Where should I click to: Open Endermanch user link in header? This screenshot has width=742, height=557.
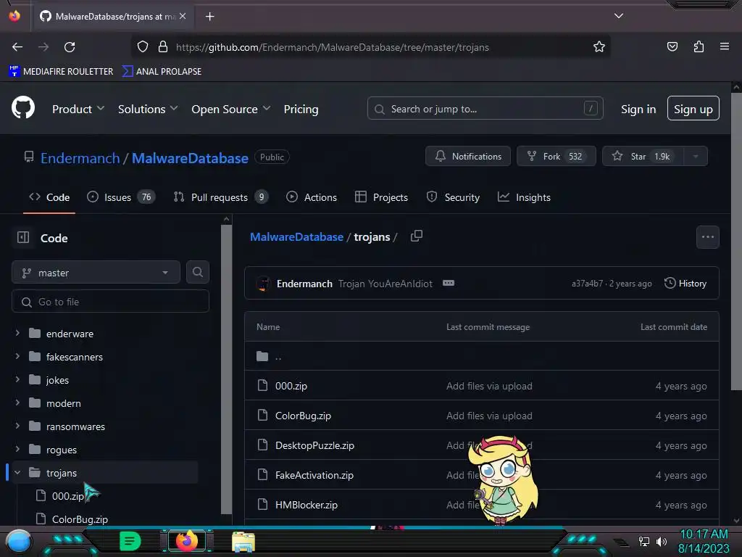pyautogui.click(x=80, y=157)
